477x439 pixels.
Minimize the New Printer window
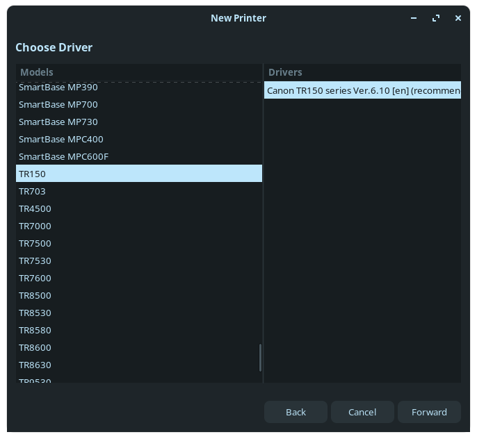click(414, 18)
